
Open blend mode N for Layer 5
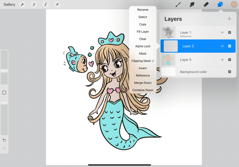(222, 60)
